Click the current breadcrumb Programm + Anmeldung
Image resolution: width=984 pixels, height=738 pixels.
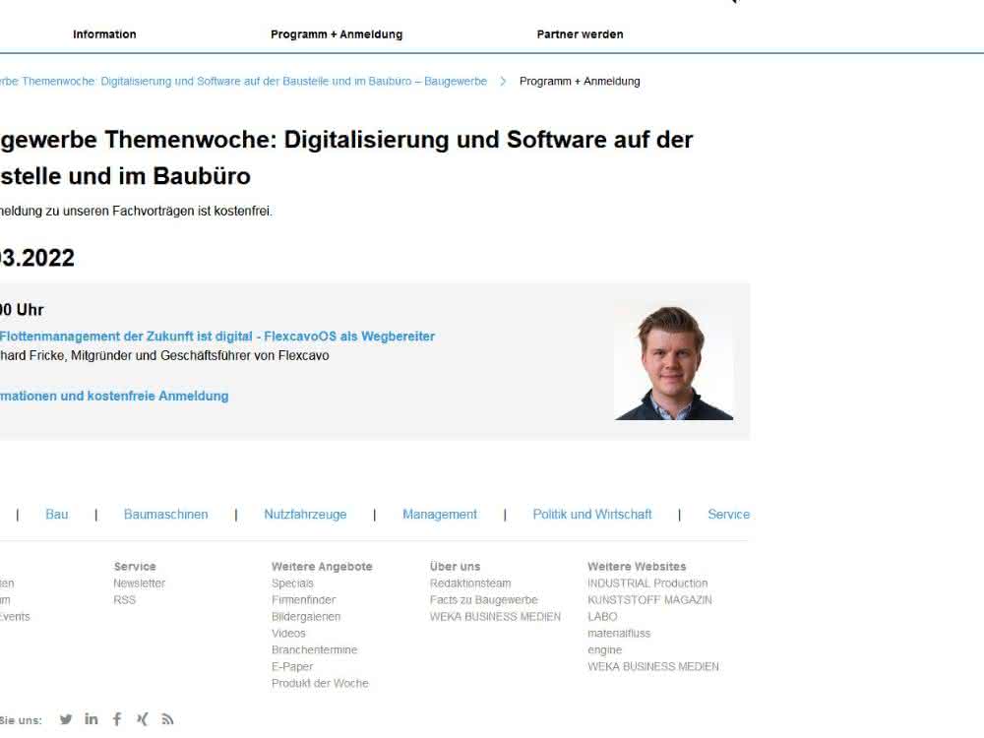(x=580, y=82)
